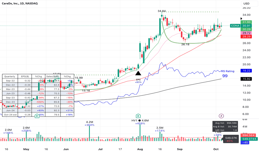Click the Sales($Mil) column header
This screenshot has height=152, width=259.
(53, 76)
